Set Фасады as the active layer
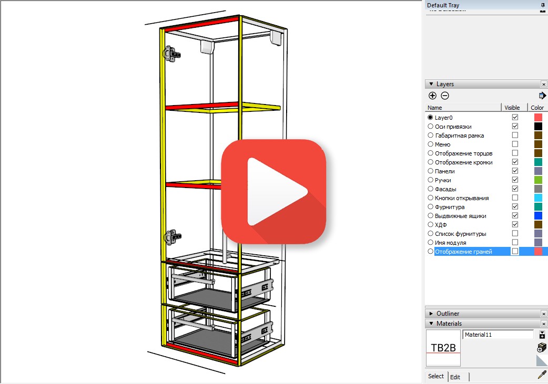 pos(431,189)
